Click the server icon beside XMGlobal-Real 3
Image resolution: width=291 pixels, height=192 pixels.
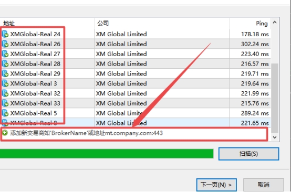[x=5, y=83]
